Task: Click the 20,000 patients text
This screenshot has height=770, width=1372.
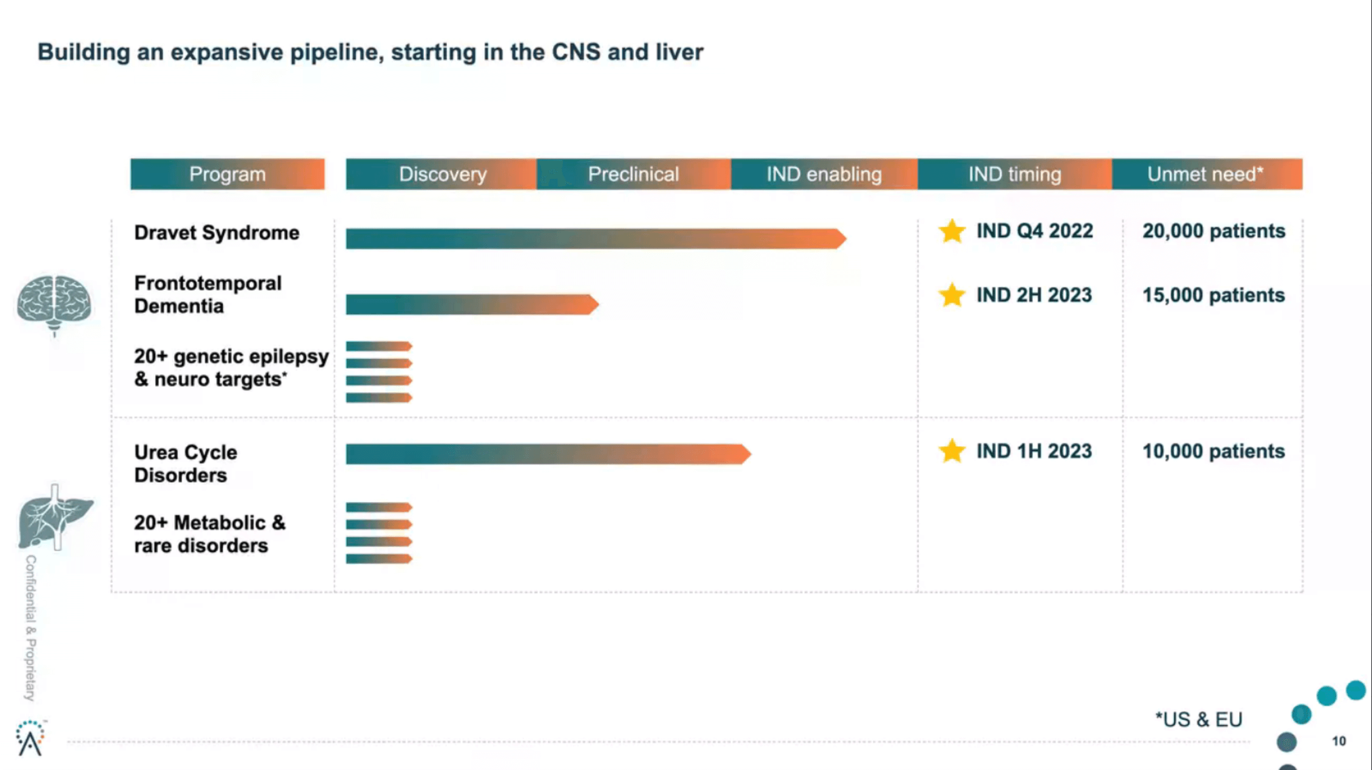Action: point(1214,232)
